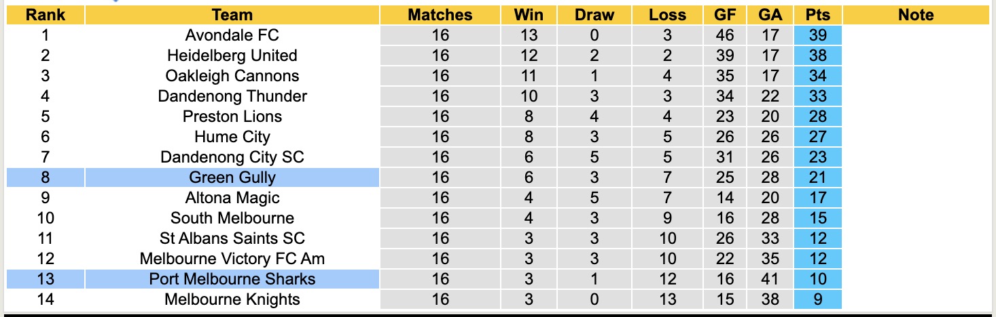Click the Pts column header
The height and width of the screenshot is (317, 996).
[x=817, y=15]
